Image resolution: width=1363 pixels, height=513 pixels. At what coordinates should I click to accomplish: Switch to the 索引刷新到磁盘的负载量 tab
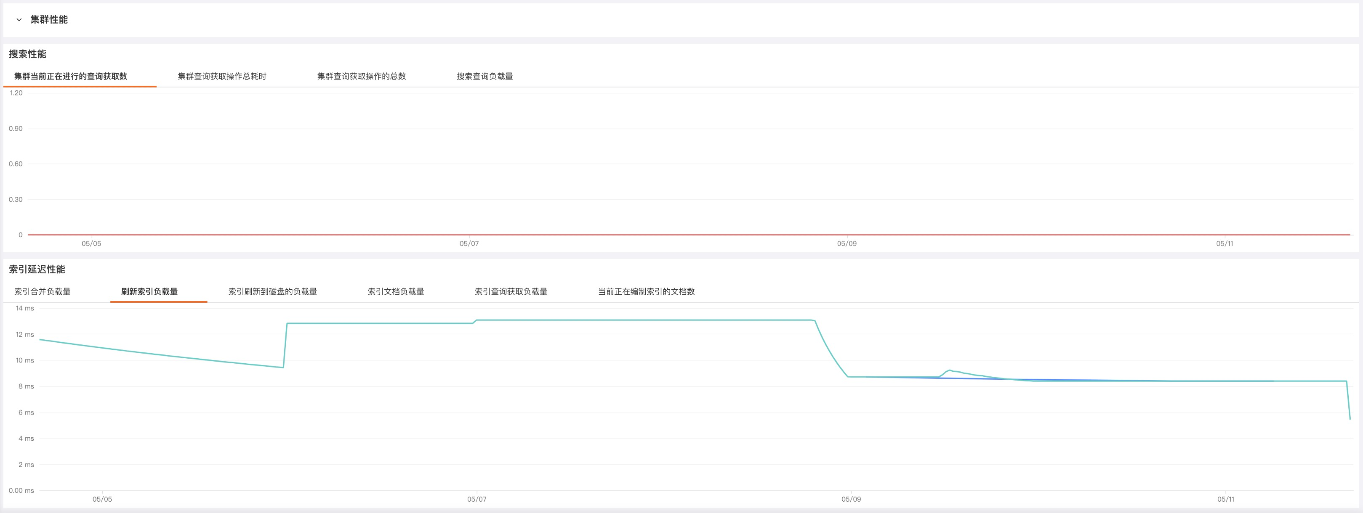[x=272, y=292]
